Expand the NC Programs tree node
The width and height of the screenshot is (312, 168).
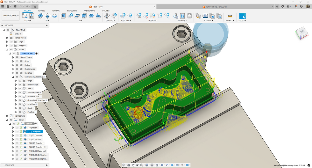point(7,116)
